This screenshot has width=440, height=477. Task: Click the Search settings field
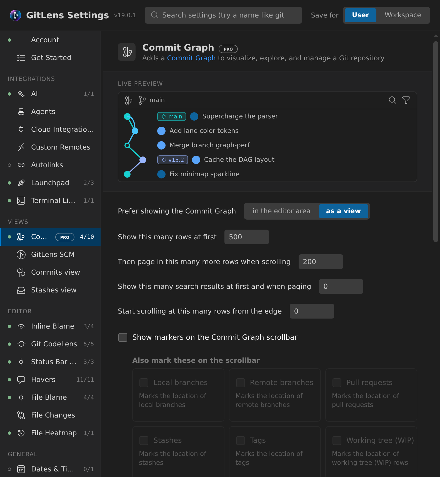223,15
